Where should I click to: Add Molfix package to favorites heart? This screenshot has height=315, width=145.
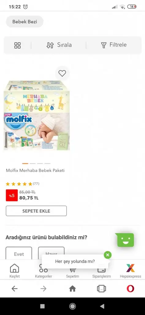pos(62,73)
